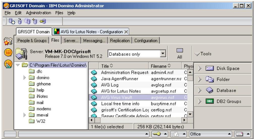
Task: Expand the Disk Space tools section
Action: [200, 68]
